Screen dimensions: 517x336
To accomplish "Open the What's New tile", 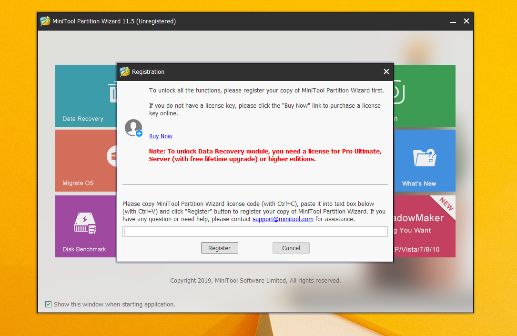I will pyautogui.click(x=424, y=161).
